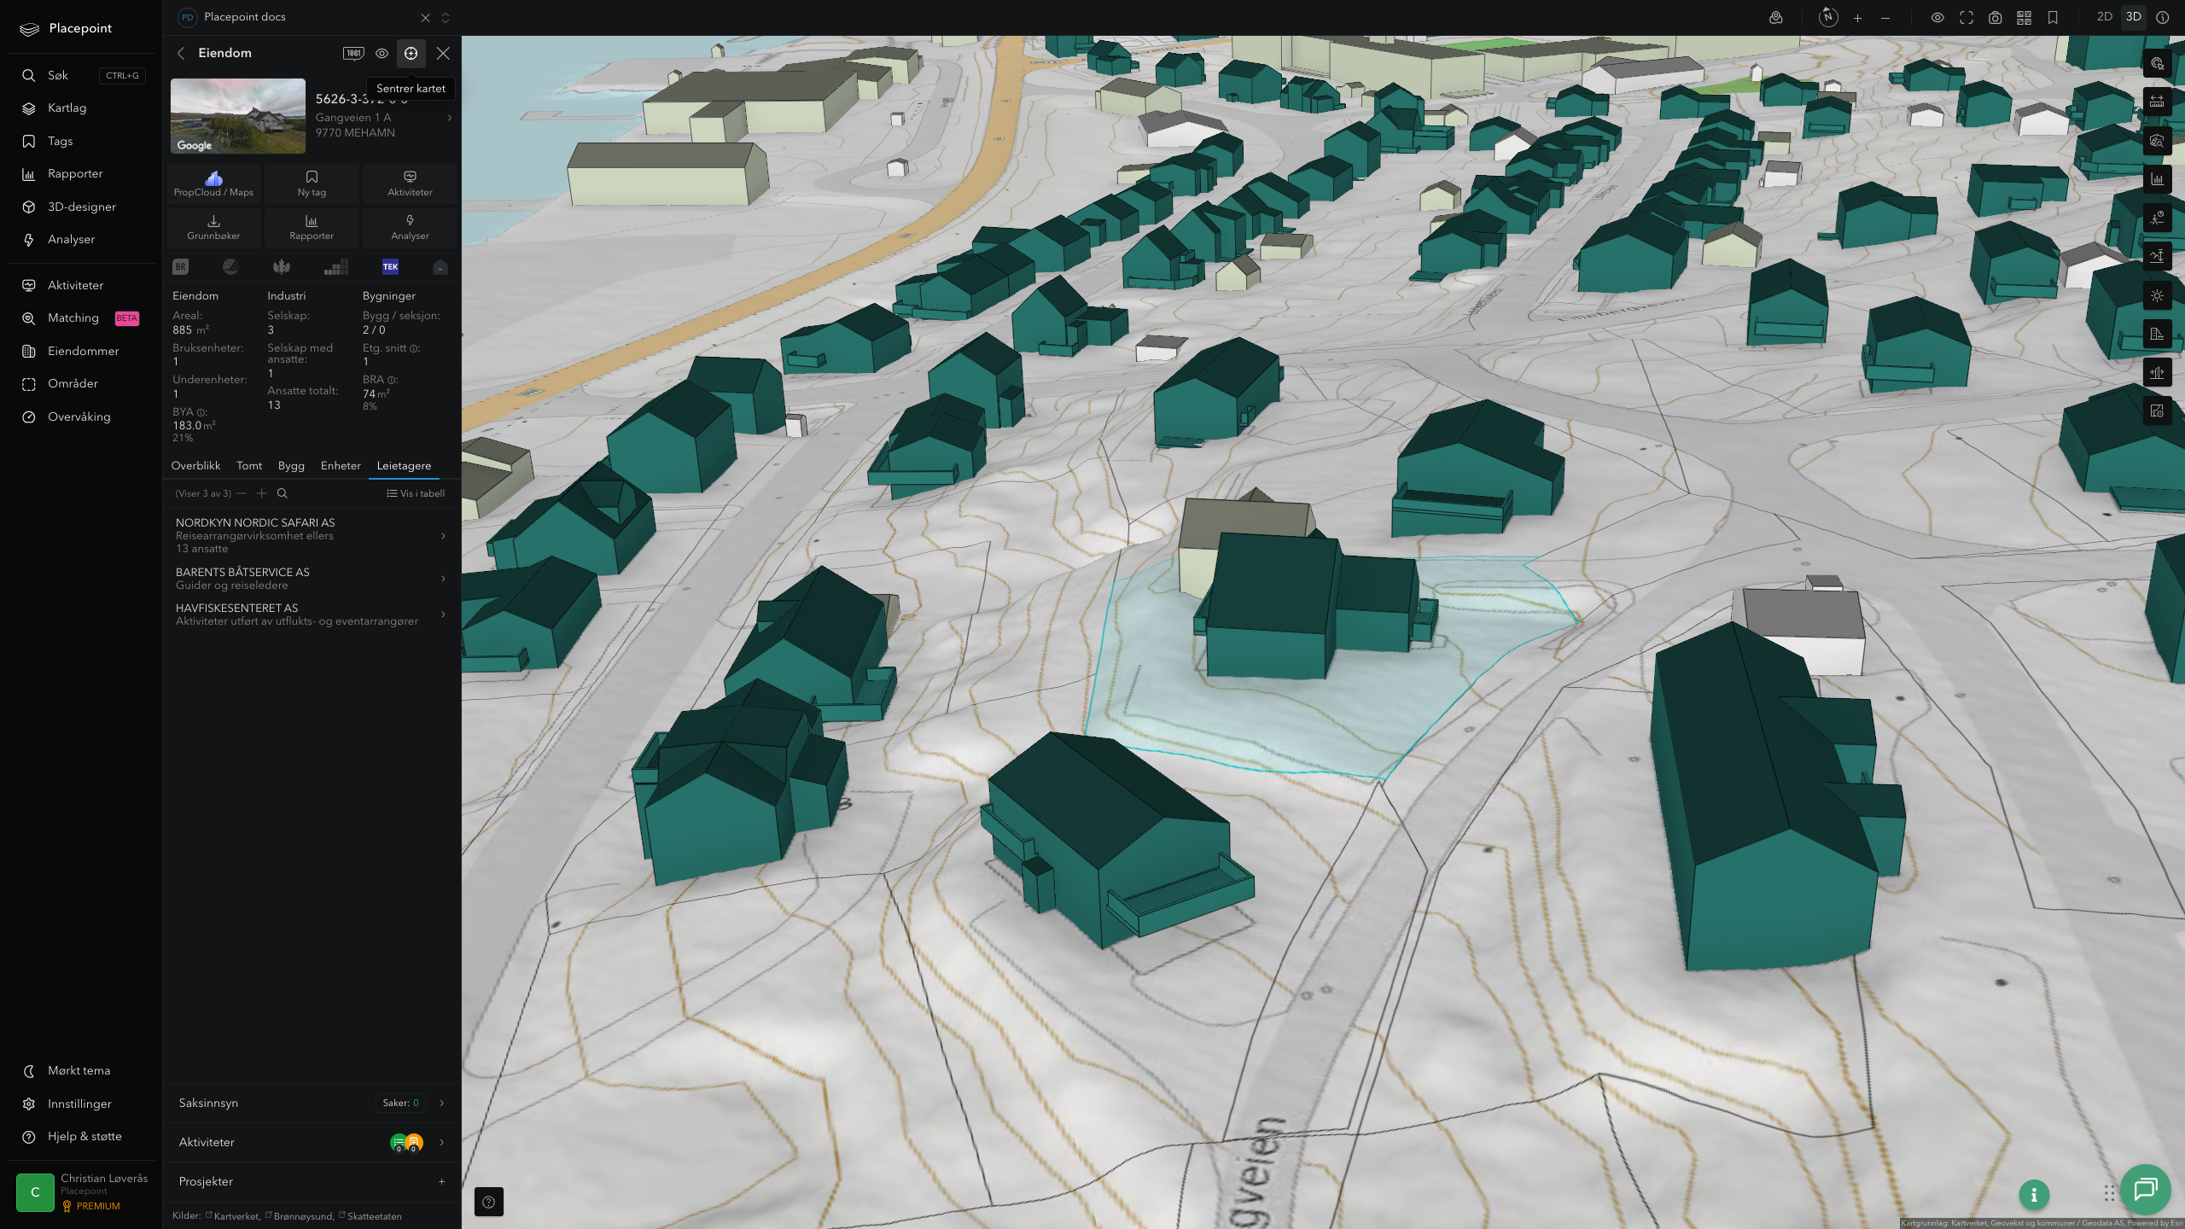
Task: Reset map orientation with the north compass
Action: pos(1827,17)
